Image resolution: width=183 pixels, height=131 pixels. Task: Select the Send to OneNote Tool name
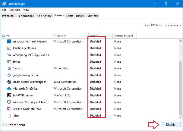[x=26, y=109]
